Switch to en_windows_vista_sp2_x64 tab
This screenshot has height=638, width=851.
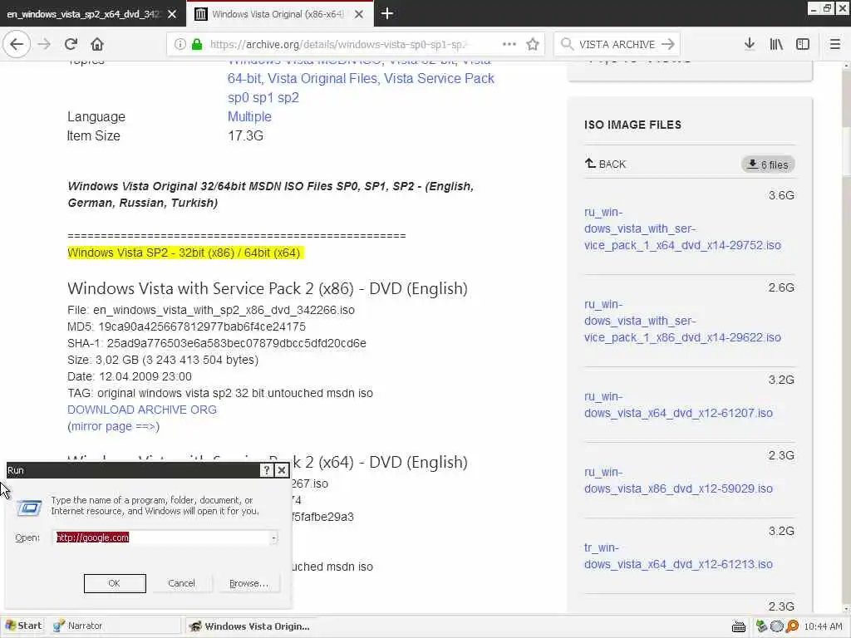tap(84, 14)
